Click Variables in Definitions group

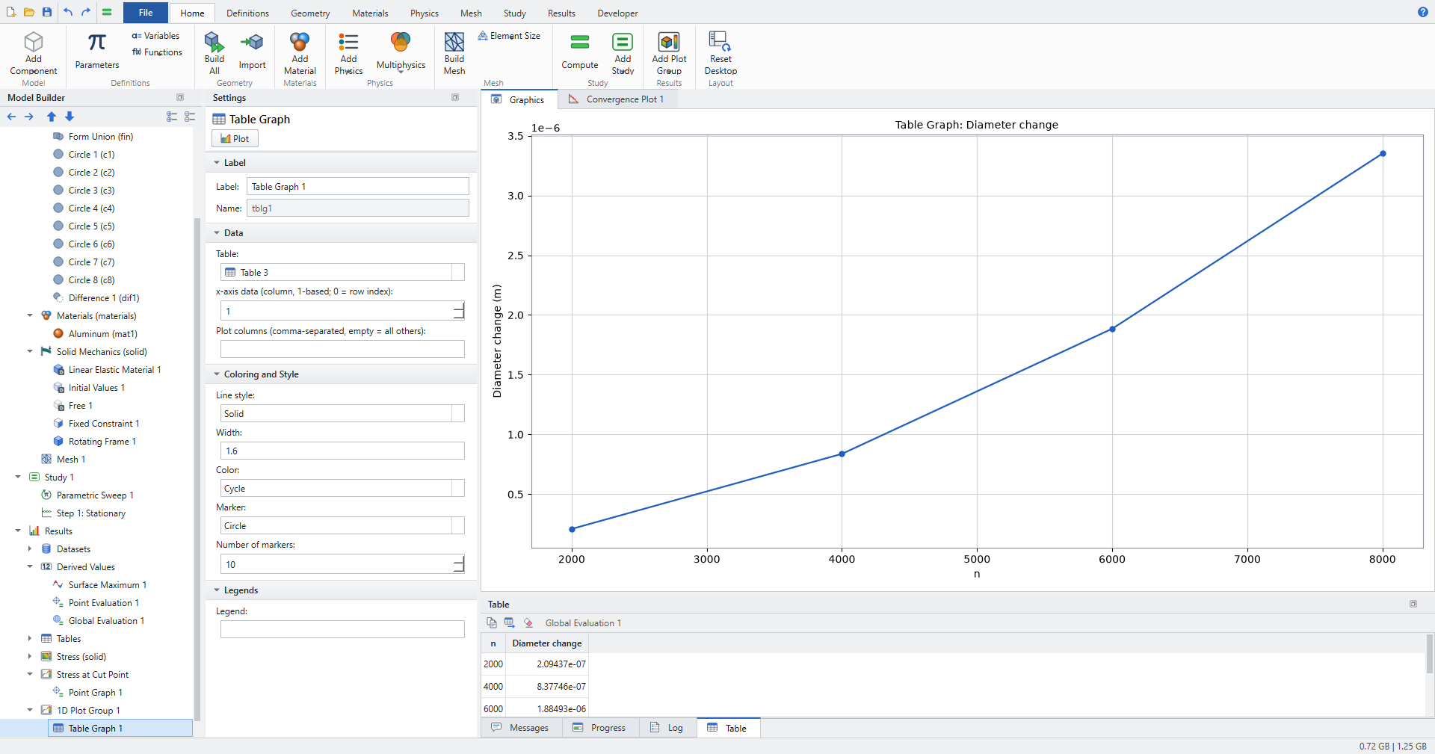click(155, 36)
